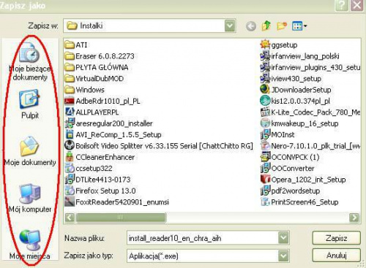Go up one folder level
366x268 pixels.
pos(266,26)
